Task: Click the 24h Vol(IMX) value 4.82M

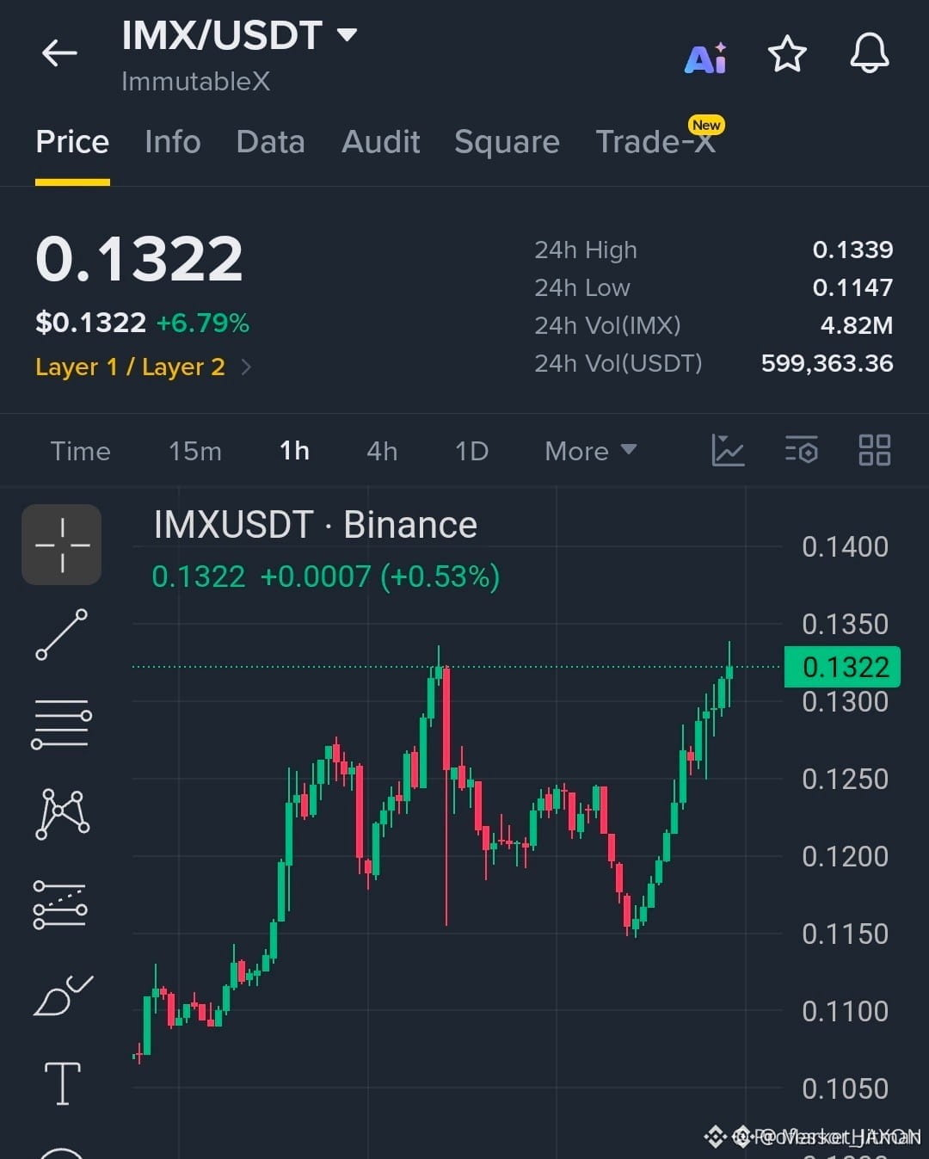Action: [x=857, y=325]
